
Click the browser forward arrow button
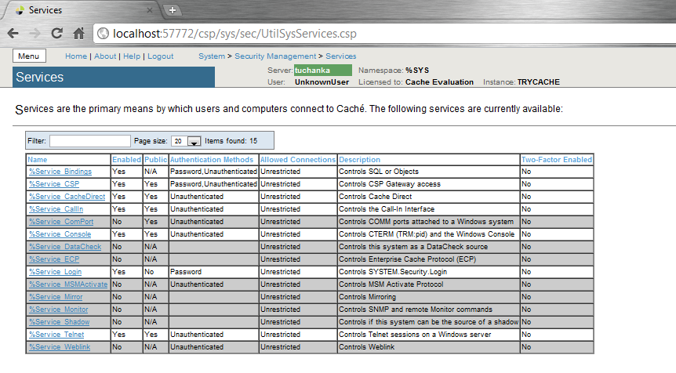pos(35,34)
